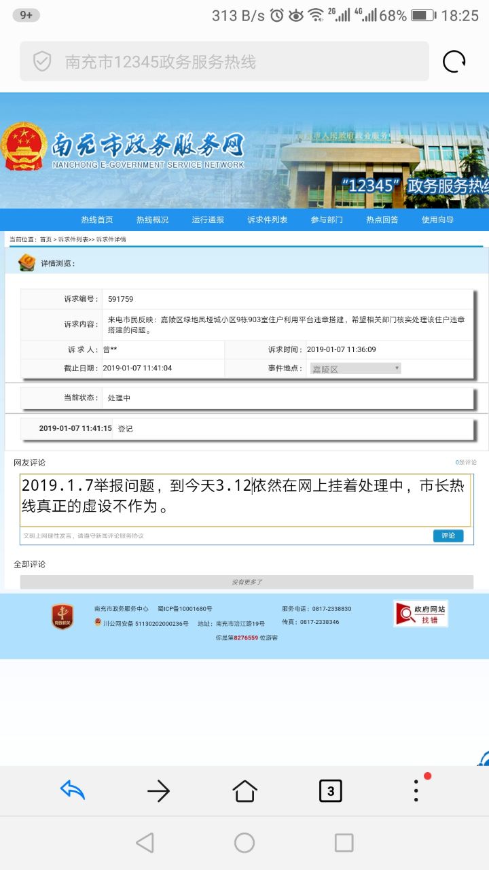
Task: Open the 热线首页 menu item
Action: [x=97, y=220]
